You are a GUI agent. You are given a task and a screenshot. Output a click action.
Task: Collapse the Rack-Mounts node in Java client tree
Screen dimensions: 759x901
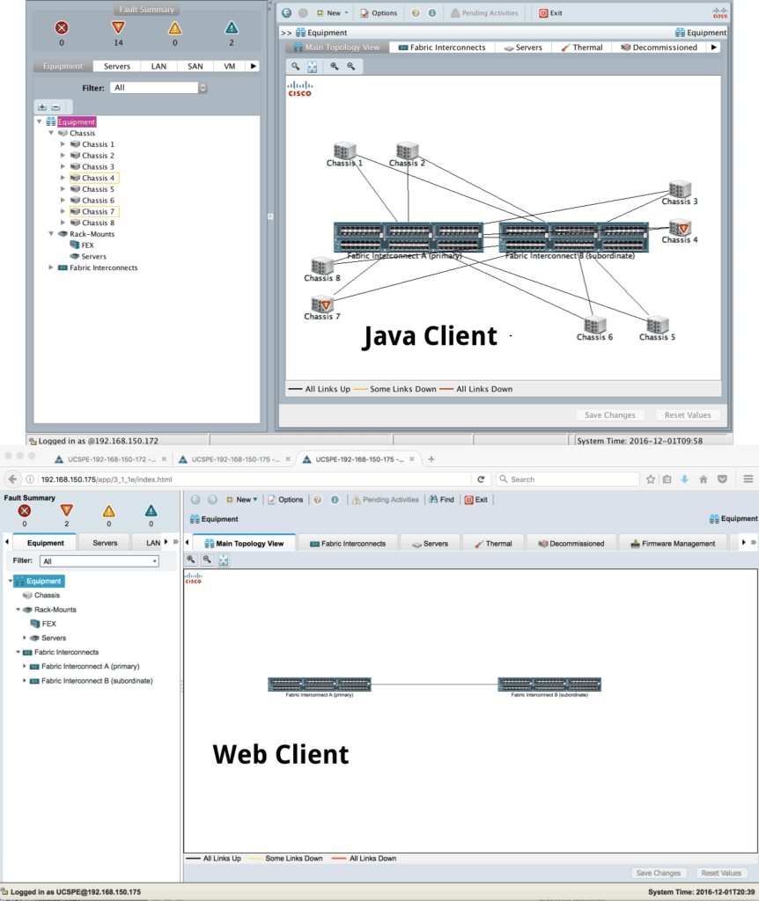tap(51, 234)
